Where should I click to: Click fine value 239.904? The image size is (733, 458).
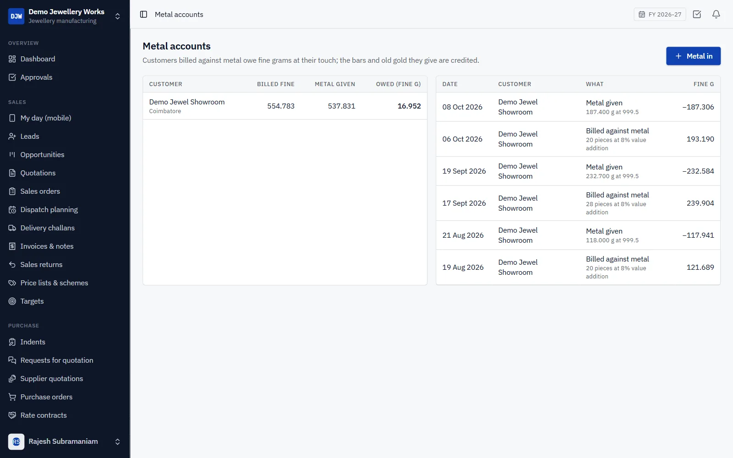pyautogui.click(x=700, y=203)
